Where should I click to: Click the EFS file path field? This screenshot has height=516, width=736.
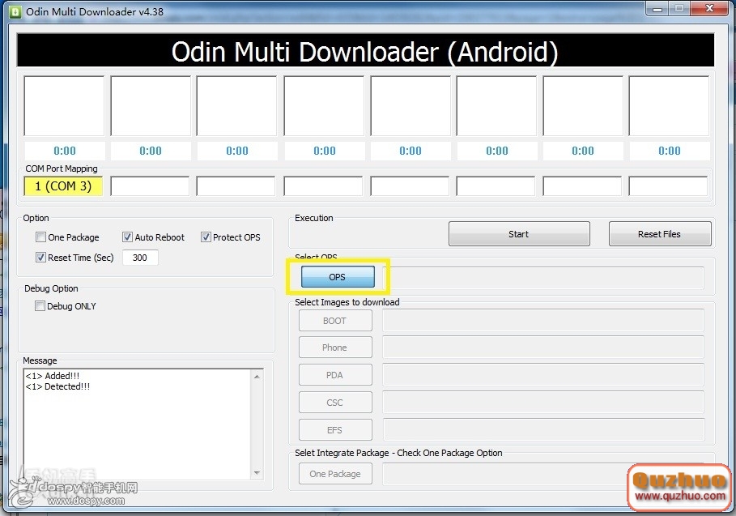(x=543, y=430)
